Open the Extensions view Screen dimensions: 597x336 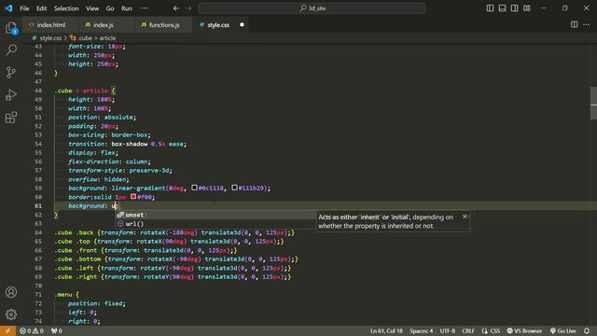(x=11, y=118)
